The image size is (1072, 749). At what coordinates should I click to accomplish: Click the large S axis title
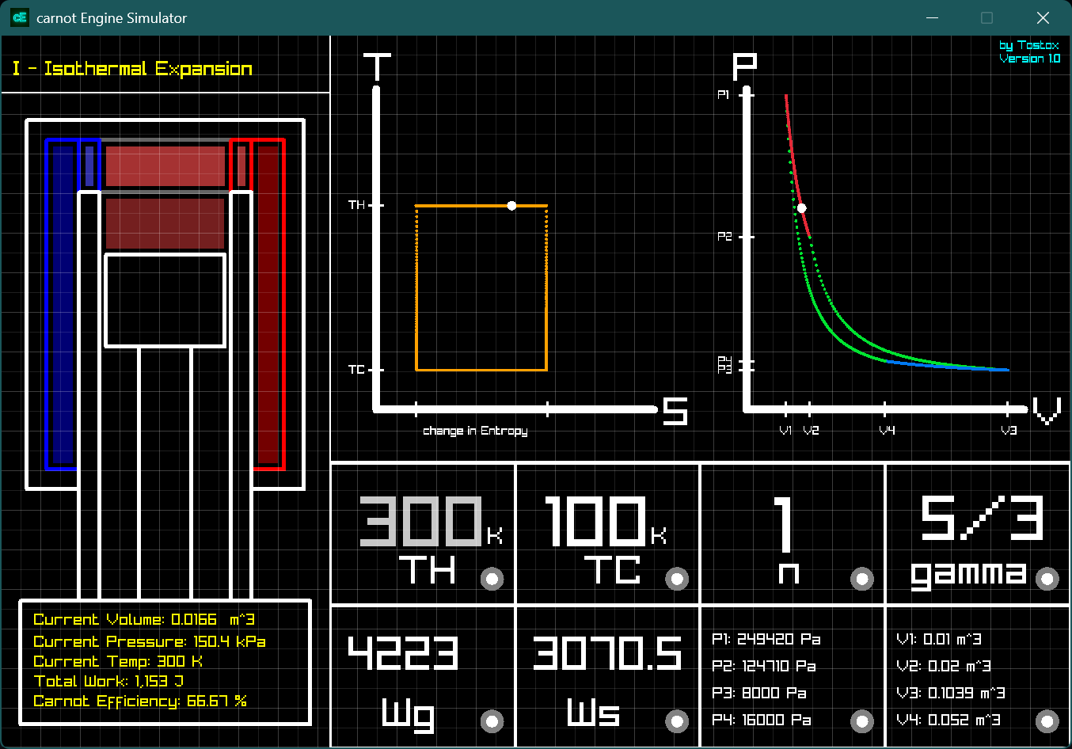(x=675, y=412)
